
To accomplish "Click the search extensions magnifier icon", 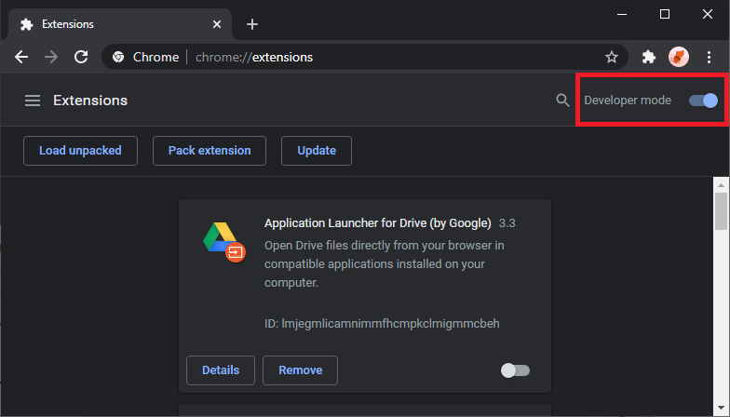I will [x=562, y=101].
